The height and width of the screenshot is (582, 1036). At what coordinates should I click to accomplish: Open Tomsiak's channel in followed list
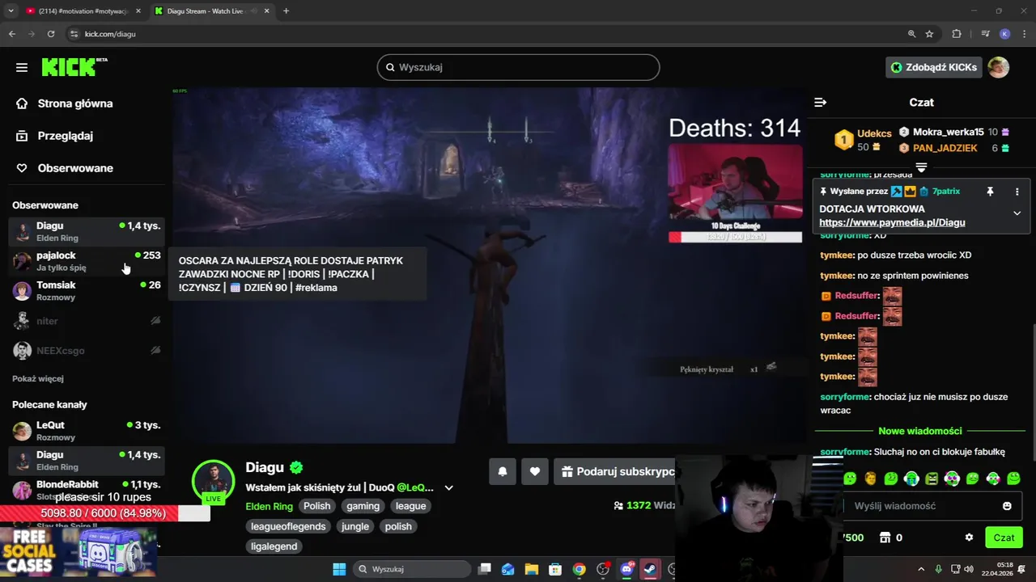(86, 291)
